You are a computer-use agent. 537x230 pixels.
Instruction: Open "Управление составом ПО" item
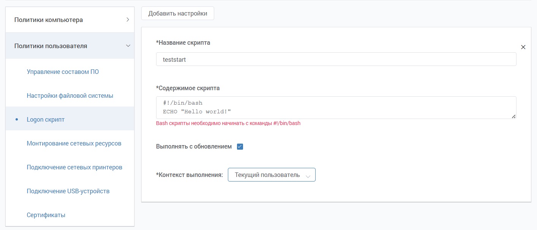63,72
